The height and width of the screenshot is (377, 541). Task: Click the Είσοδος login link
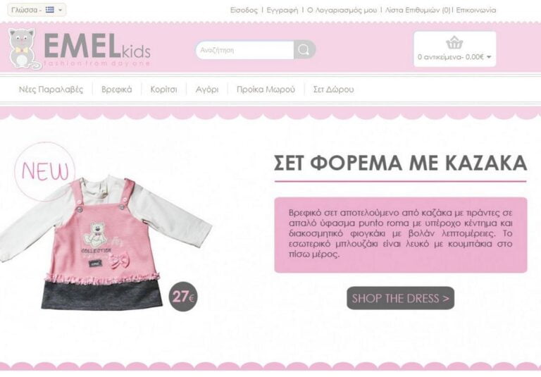point(244,11)
